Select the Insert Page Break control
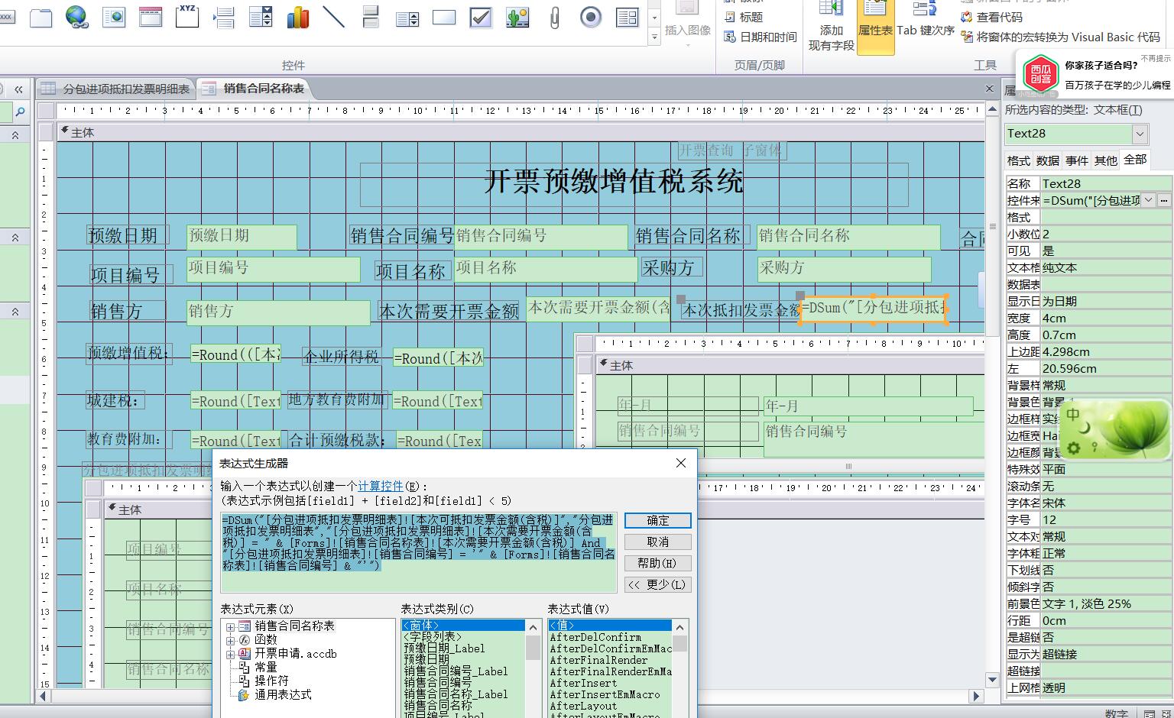1174x718 pixels. click(224, 17)
